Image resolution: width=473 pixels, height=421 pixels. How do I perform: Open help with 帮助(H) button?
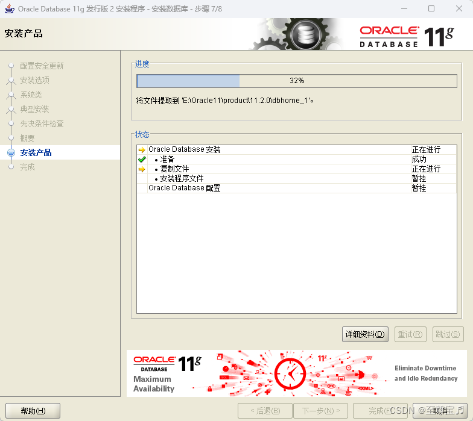(x=33, y=411)
